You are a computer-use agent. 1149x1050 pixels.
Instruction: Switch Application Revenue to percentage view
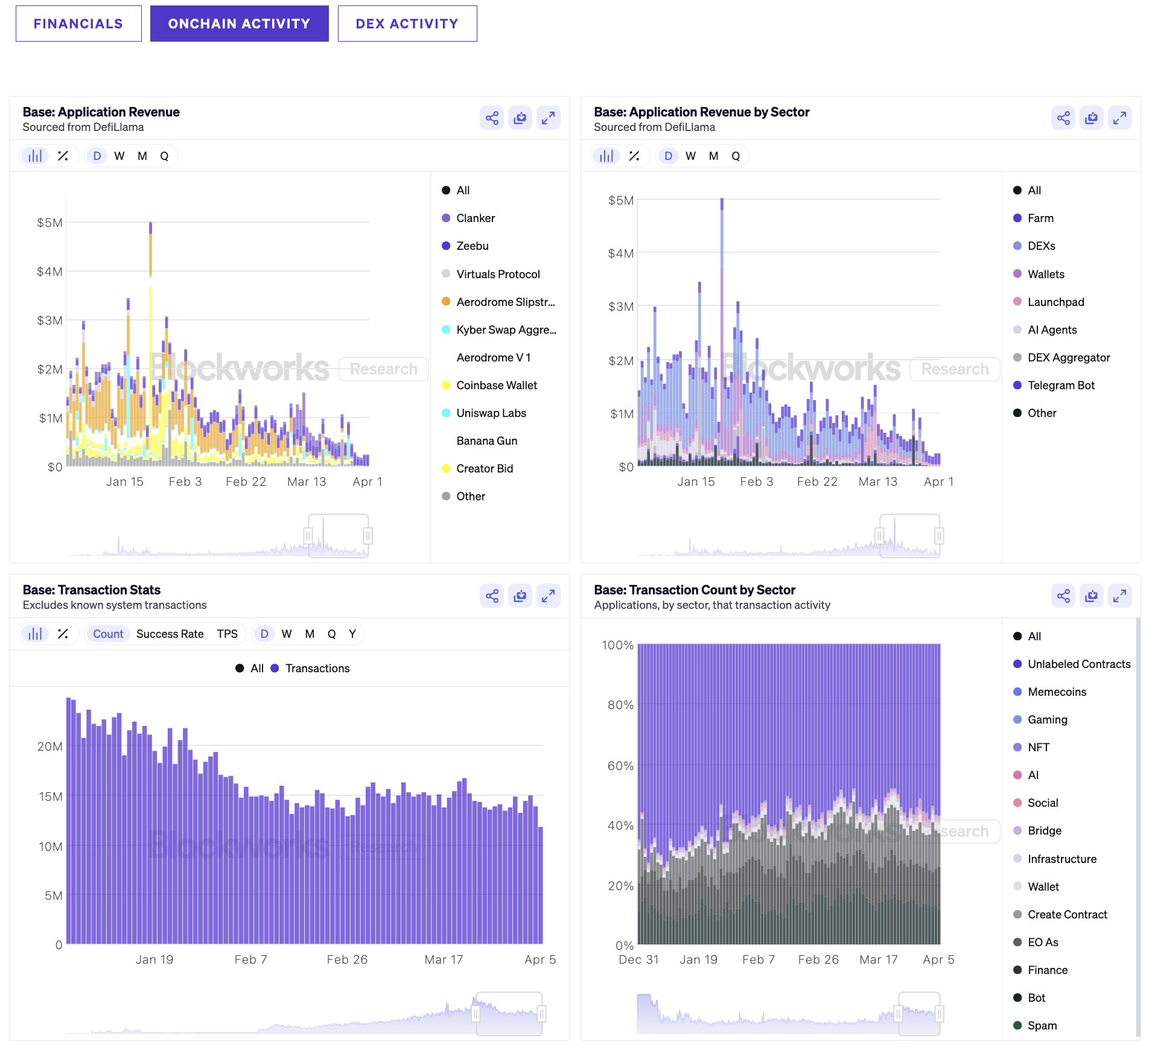pos(63,156)
